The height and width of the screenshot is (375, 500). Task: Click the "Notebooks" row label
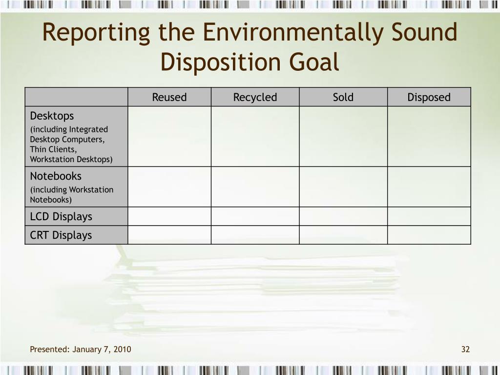[56, 176]
